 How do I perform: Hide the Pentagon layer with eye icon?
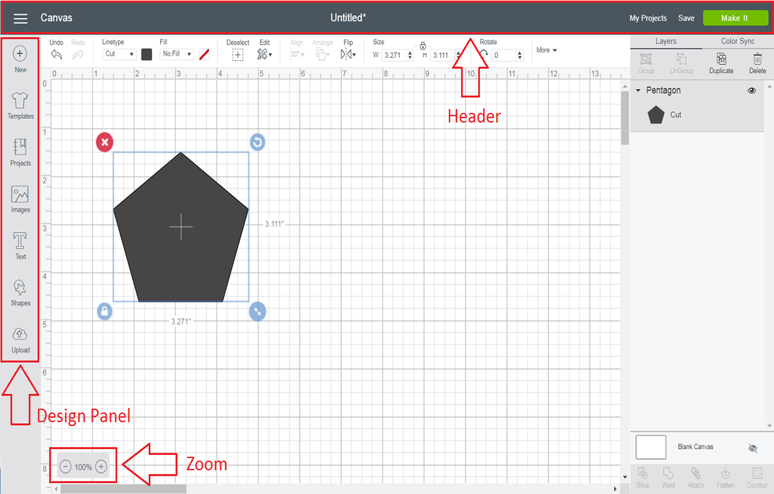click(x=751, y=90)
